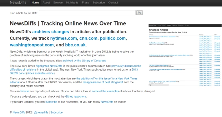
Task: Click the main heading 'Tracking Online News Over Time'
Action: [x=83, y=24]
